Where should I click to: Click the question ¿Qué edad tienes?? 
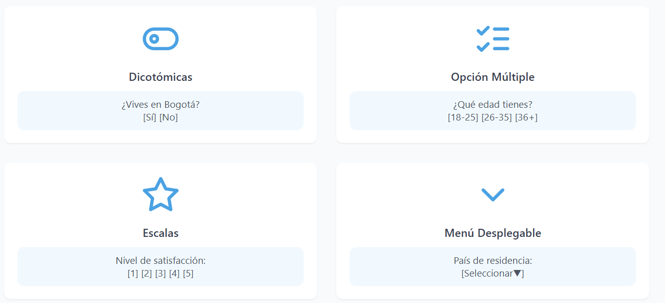click(493, 105)
